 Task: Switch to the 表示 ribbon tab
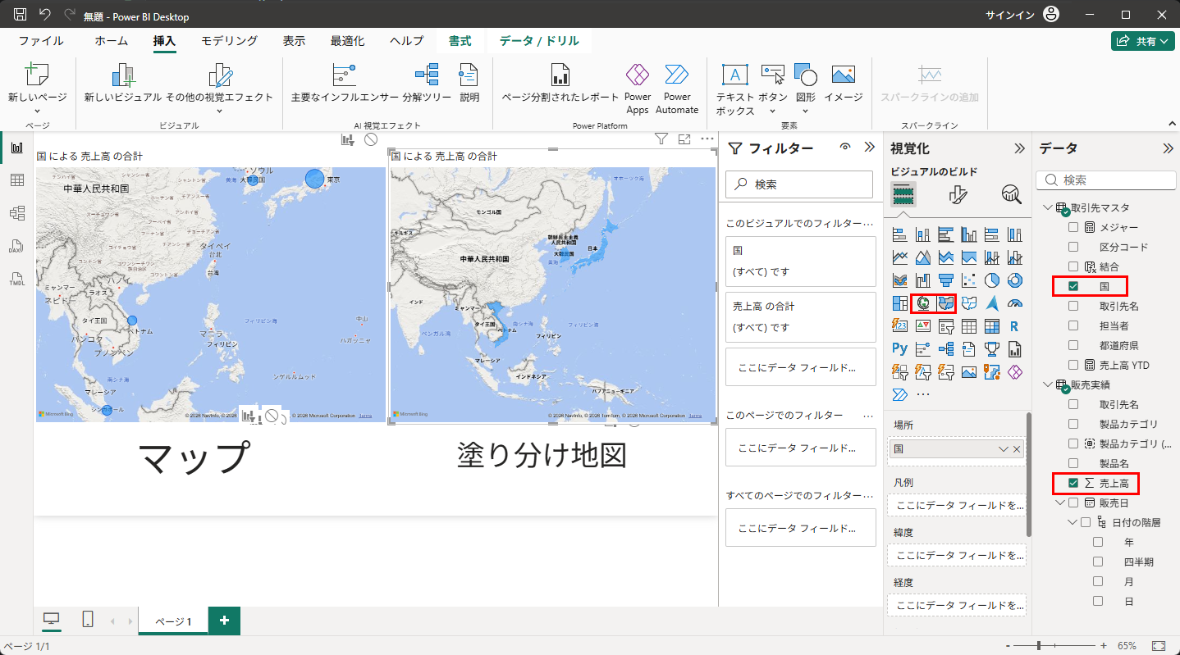coord(294,41)
